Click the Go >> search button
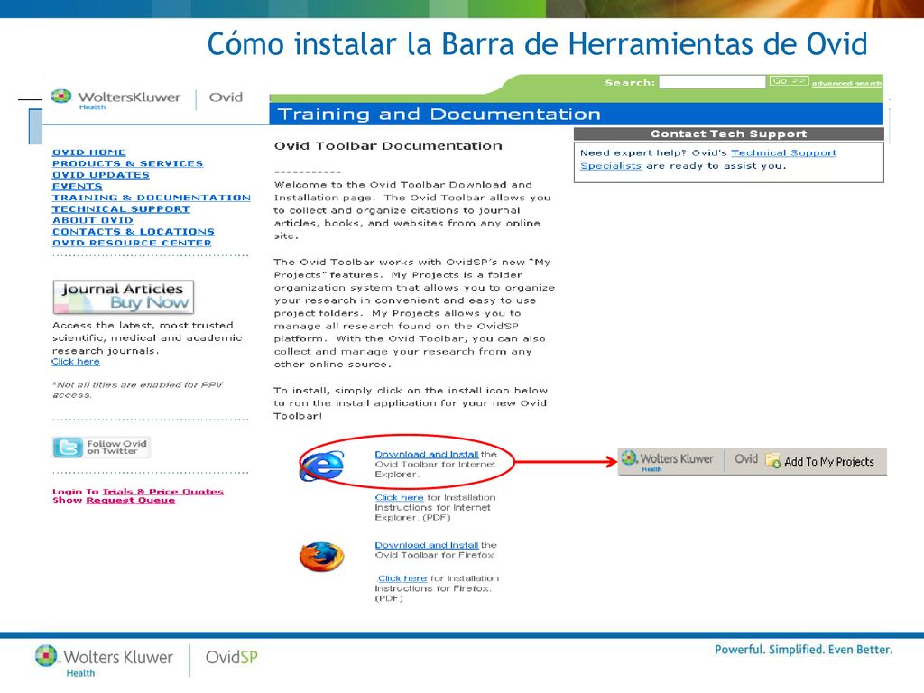Viewport: 924px width, 693px height. [x=789, y=80]
